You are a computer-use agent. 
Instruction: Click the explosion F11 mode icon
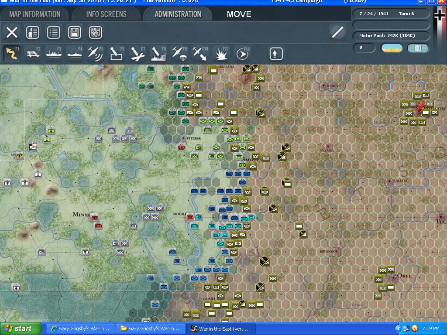click(x=221, y=54)
